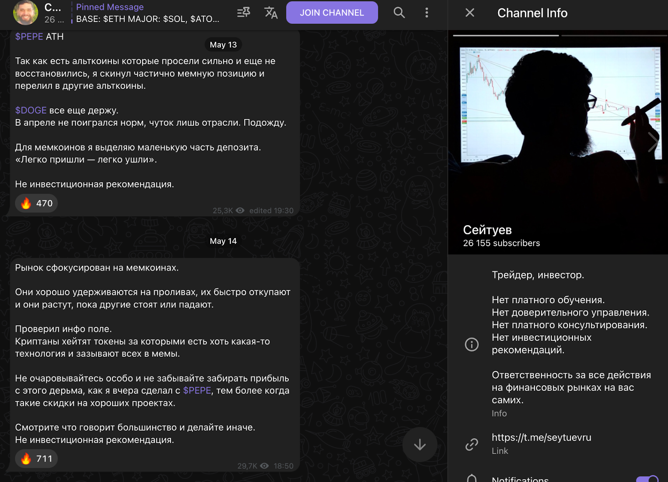The height and width of the screenshot is (482, 668).
Task: Click the eye views icon beside 29,7K
Action: [x=264, y=466]
